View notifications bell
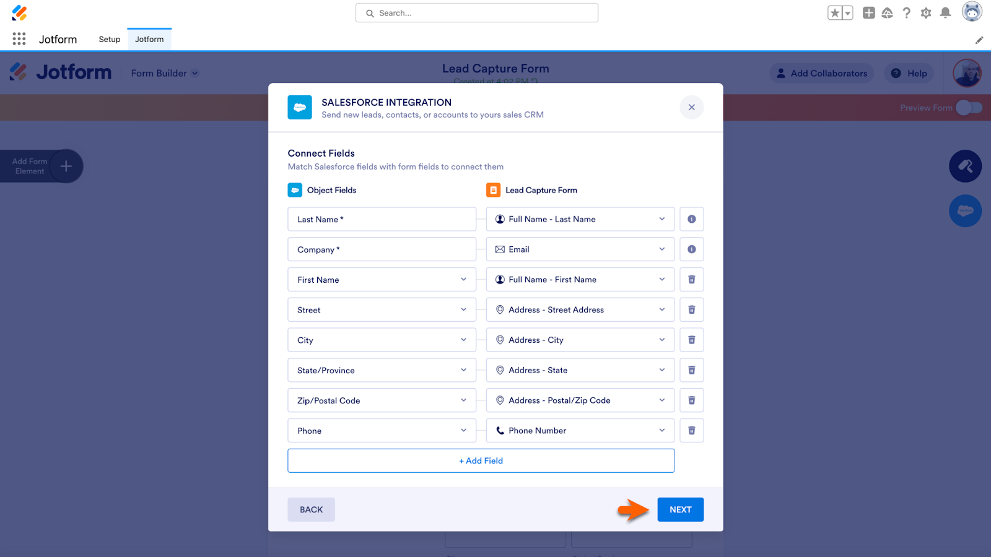Image resolution: width=991 pixels, height=557 pixels. (945, 13)
